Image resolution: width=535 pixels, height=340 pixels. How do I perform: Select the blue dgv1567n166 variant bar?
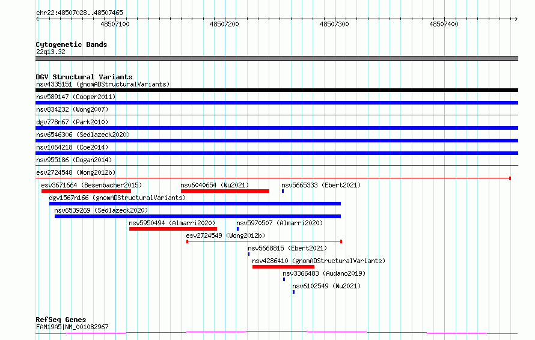(x=195, y=204)
